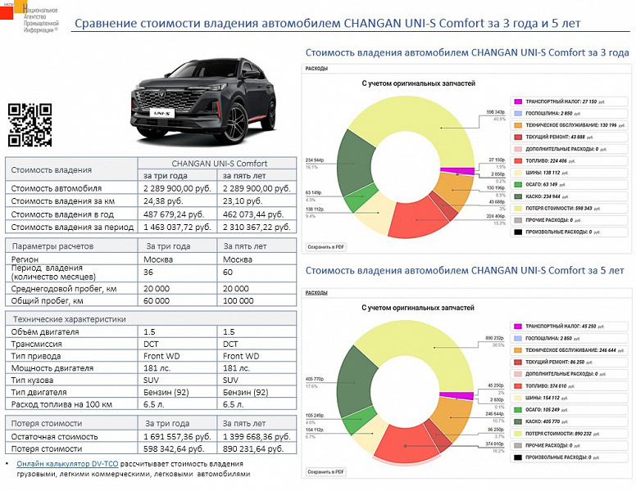The image size is (636, 491).
Task: Click the red Топливо 374 010 swatch
Action: point(518,385)
